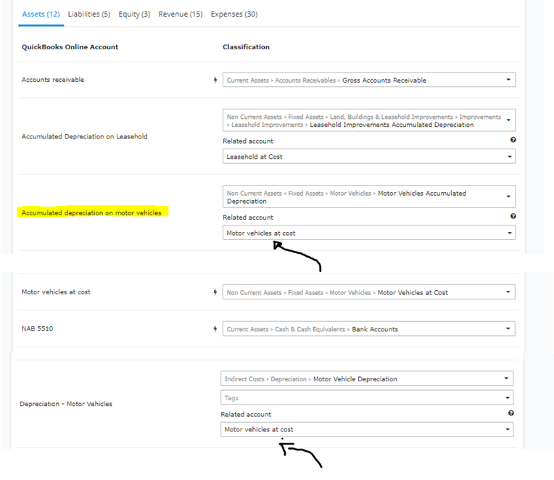The width and height of the screenshot is (554, 480).
Task: Click highlighted Accumulated depreciation on motor vehicles
Action: point(91,212)
